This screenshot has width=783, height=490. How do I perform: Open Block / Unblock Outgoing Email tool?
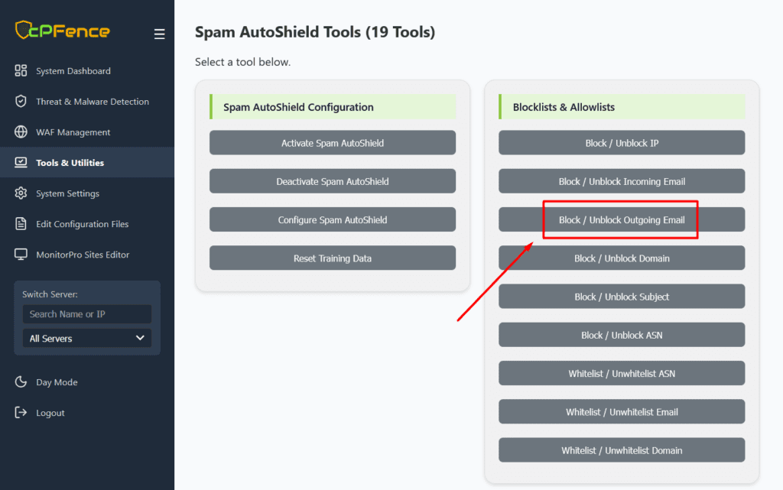[621, 220]
